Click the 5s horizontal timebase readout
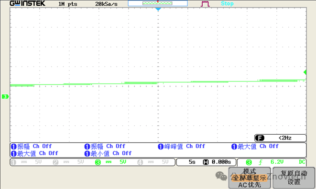This screenshot has height=189, width=316. pyautogui.click(x=192, y=162)
